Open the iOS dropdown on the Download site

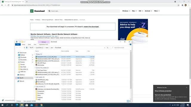(141, 11)
